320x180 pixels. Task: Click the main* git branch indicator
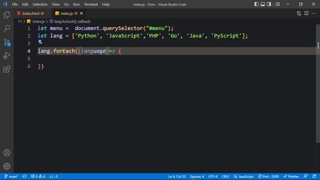pyautogui.click(x=11, y=176)
